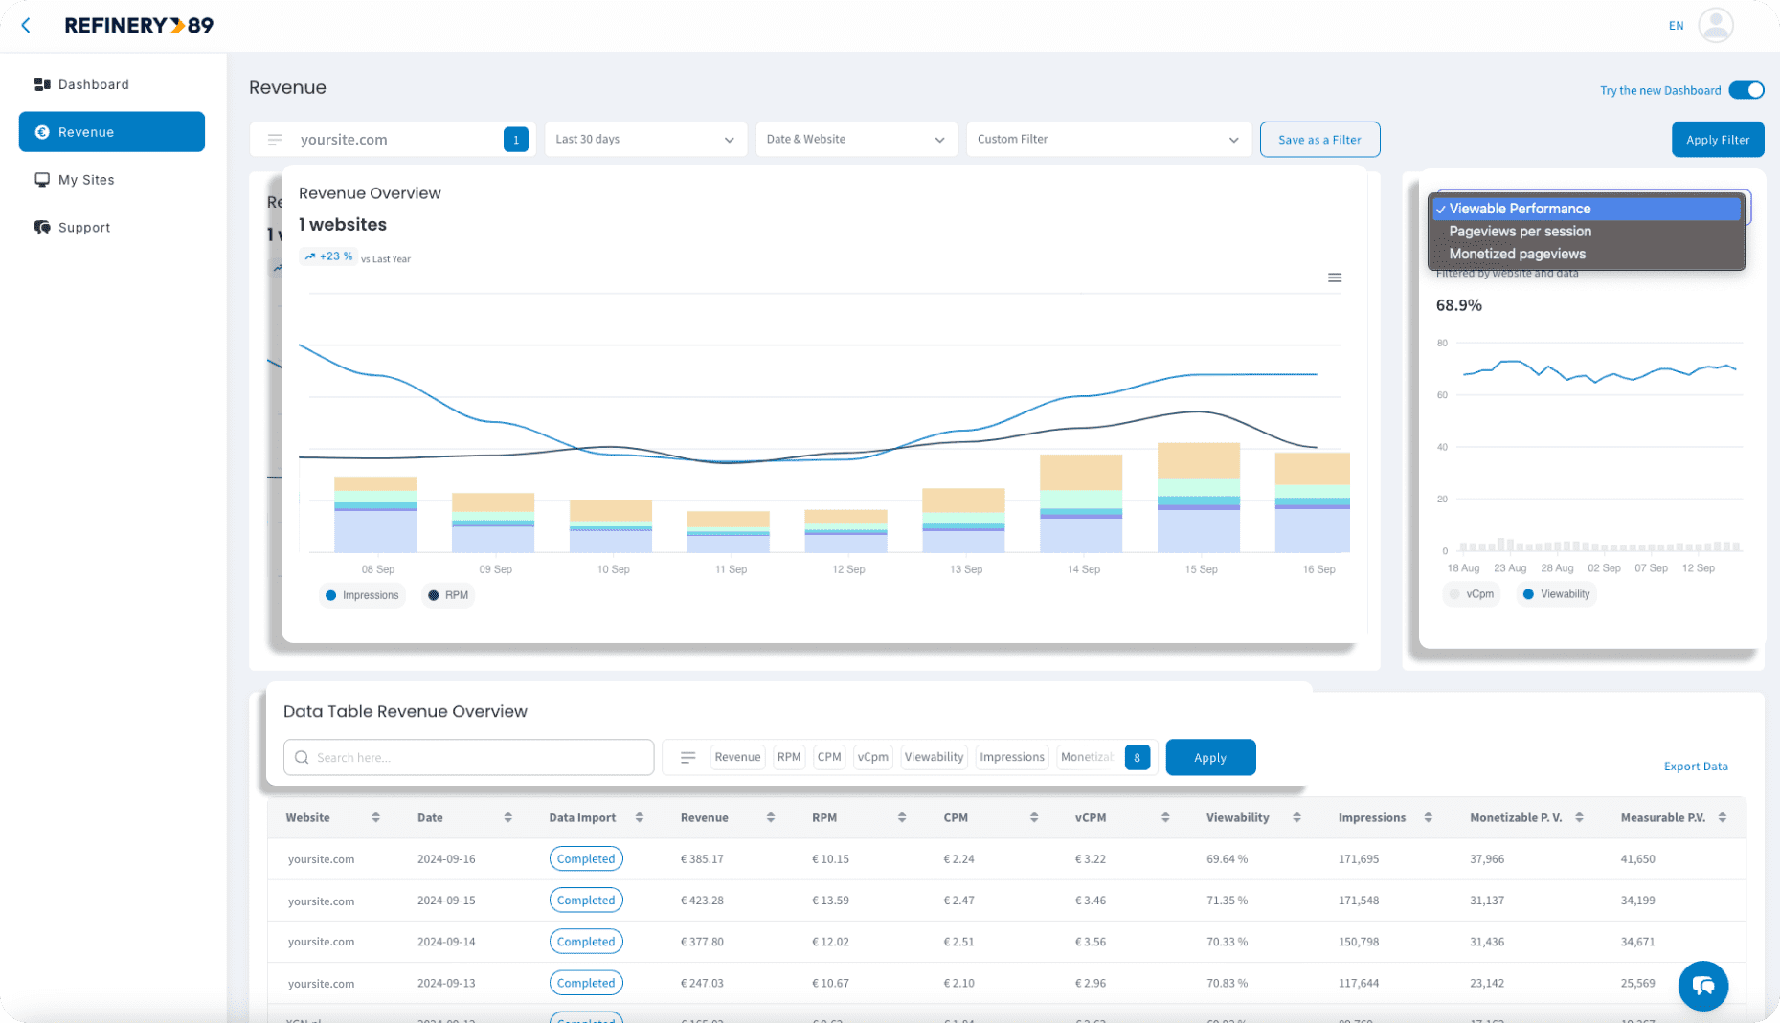Click the Export Data link

(1696, 767)
